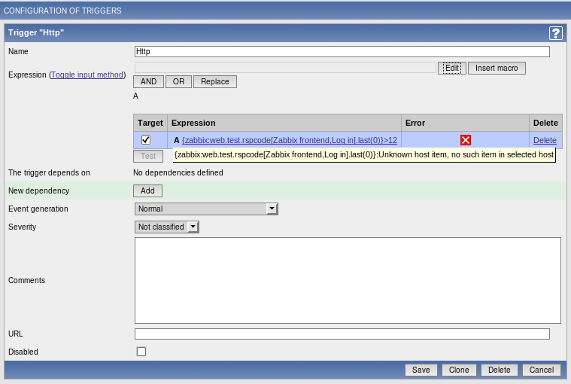571x384 pixels.
Task: Click the Expression column header
Action: (x=284, y=123)
